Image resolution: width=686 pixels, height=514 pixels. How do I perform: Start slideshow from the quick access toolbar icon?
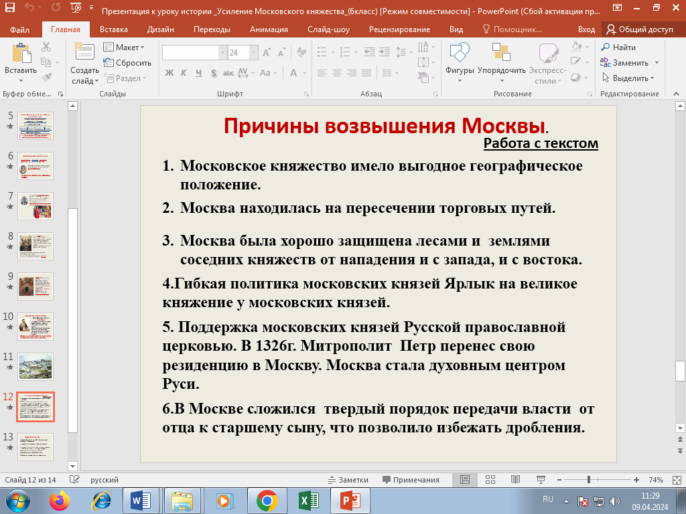pos(76,7)
